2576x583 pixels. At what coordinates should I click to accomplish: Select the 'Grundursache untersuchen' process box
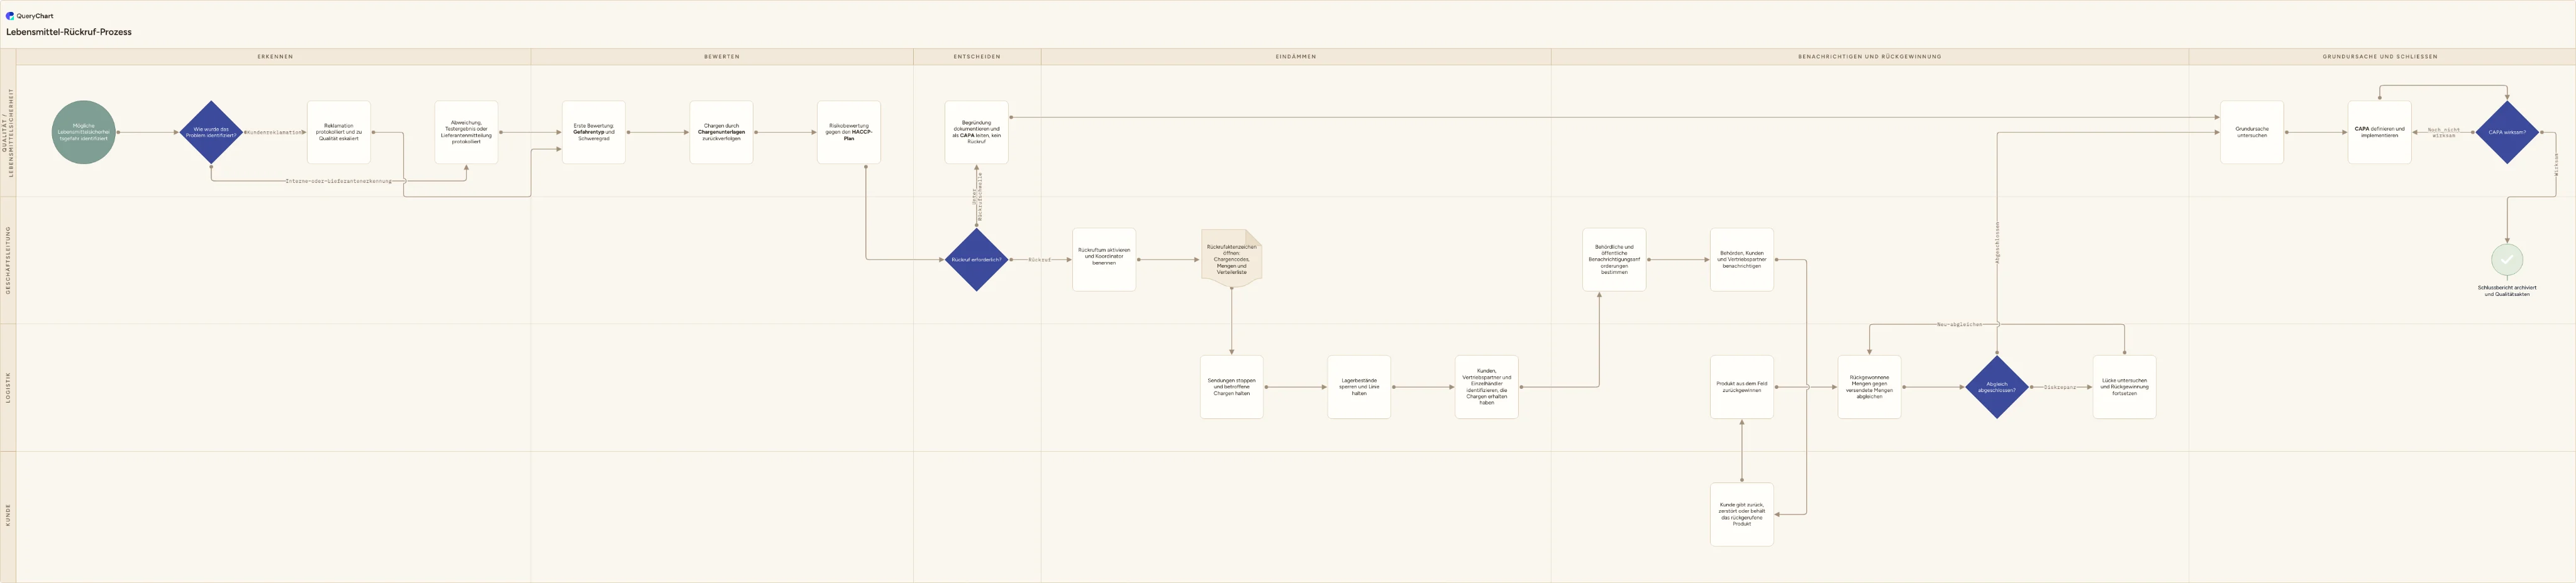2252,132
